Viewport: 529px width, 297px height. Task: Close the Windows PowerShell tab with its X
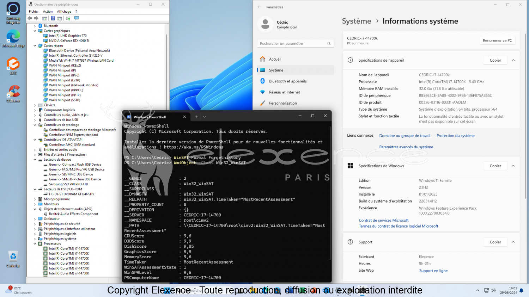[184, 117]
